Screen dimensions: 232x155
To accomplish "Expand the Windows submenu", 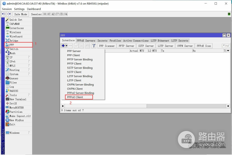I will [29, 133].
